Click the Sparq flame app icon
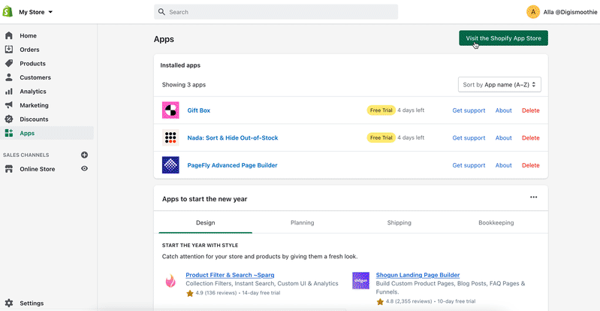Image resolution: width=600 pixels, height=311 pixels. [170, 282]
